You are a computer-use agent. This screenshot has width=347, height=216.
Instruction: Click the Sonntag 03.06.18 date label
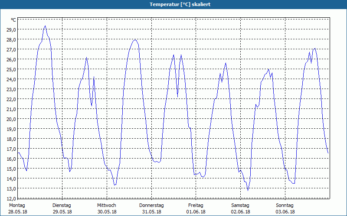click(x=285, y=209)
